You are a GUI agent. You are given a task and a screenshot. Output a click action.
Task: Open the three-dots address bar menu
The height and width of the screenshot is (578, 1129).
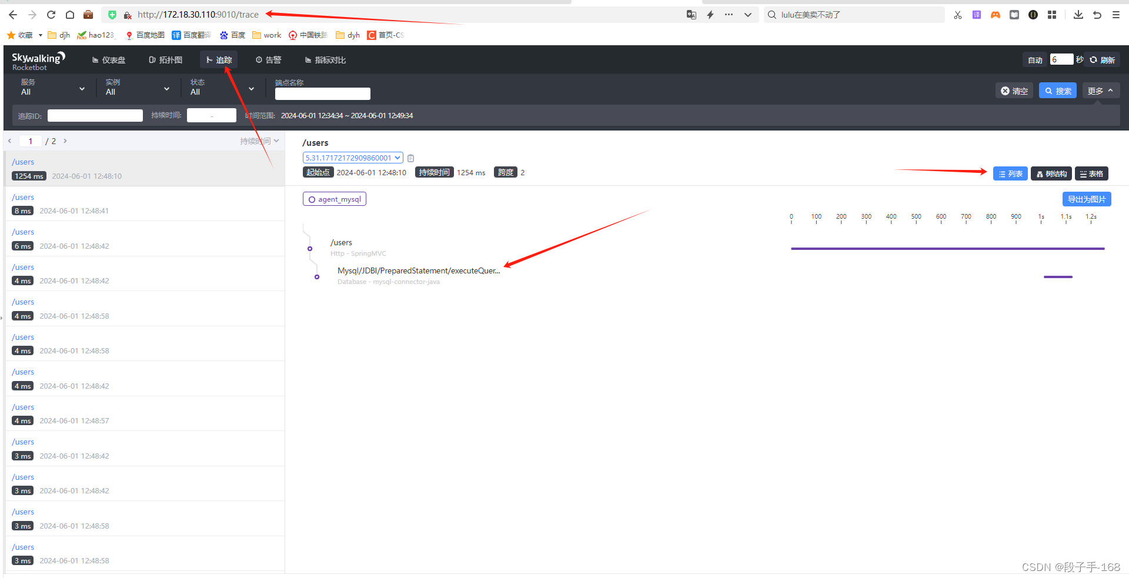coord(729,15)
